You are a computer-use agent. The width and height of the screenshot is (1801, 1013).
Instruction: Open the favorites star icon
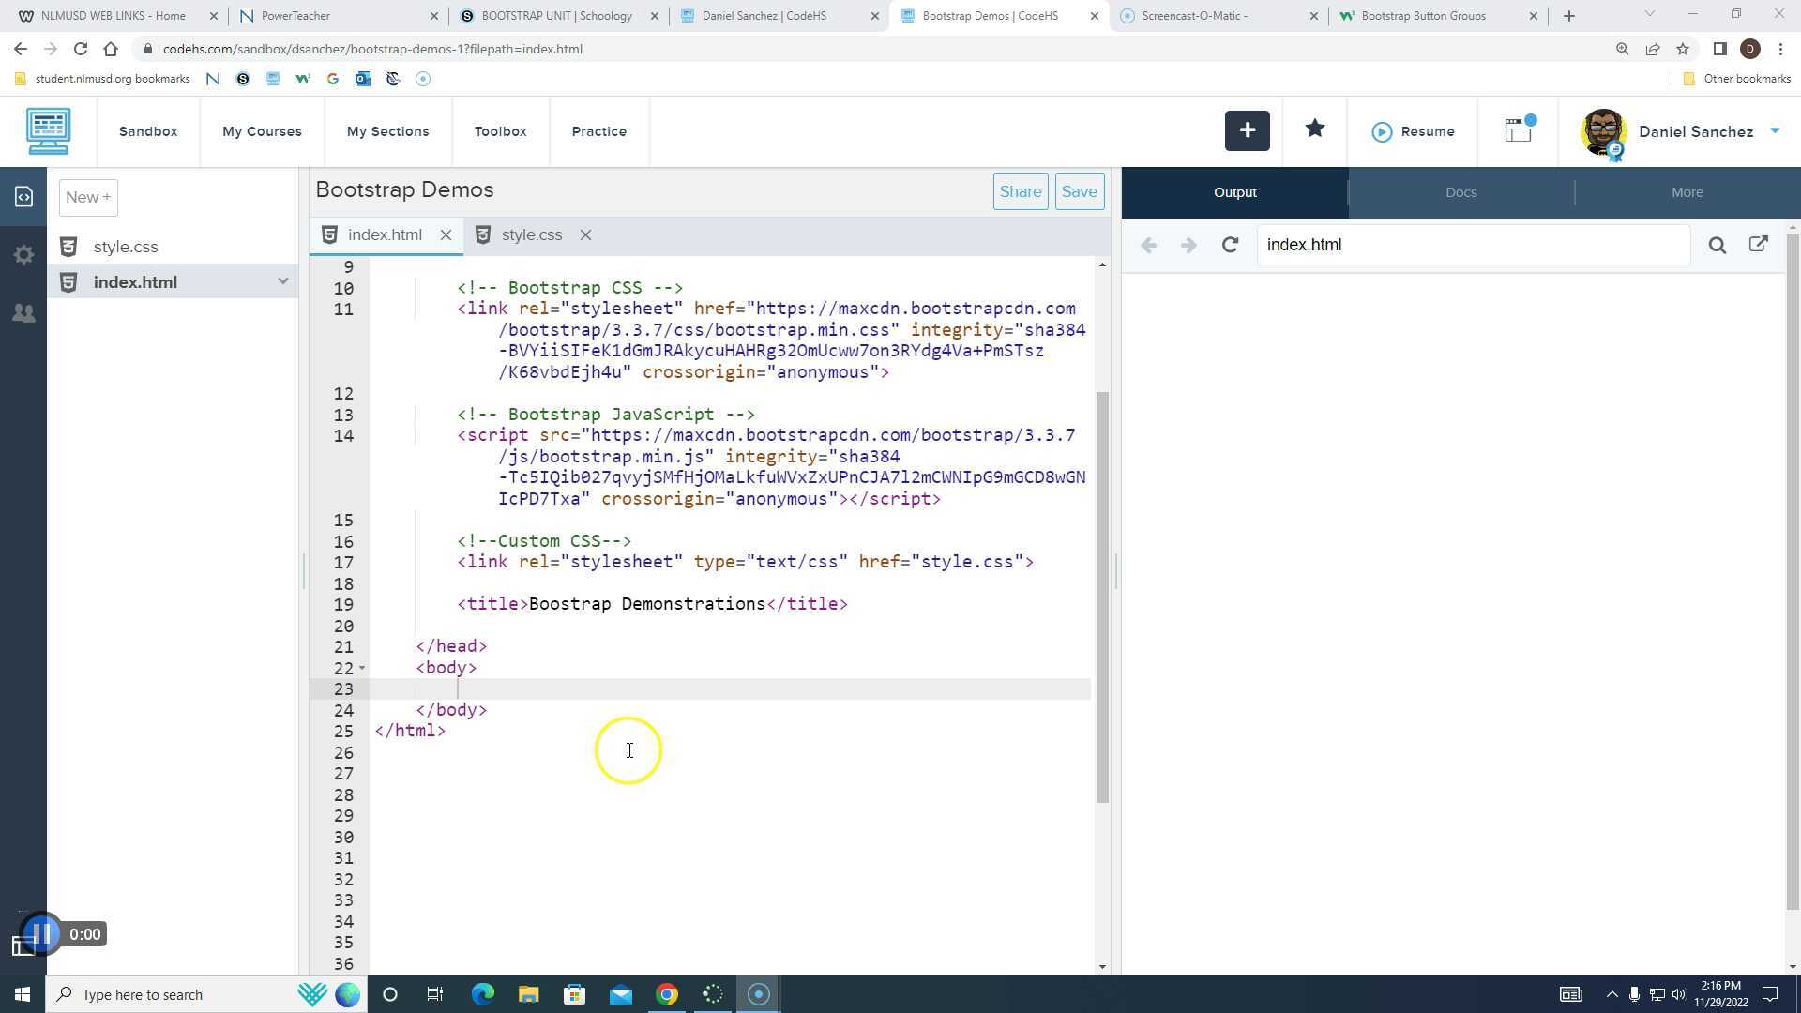tap(1314, 130)
